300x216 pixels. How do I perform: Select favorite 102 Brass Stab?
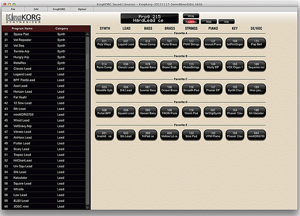[169, 66]
